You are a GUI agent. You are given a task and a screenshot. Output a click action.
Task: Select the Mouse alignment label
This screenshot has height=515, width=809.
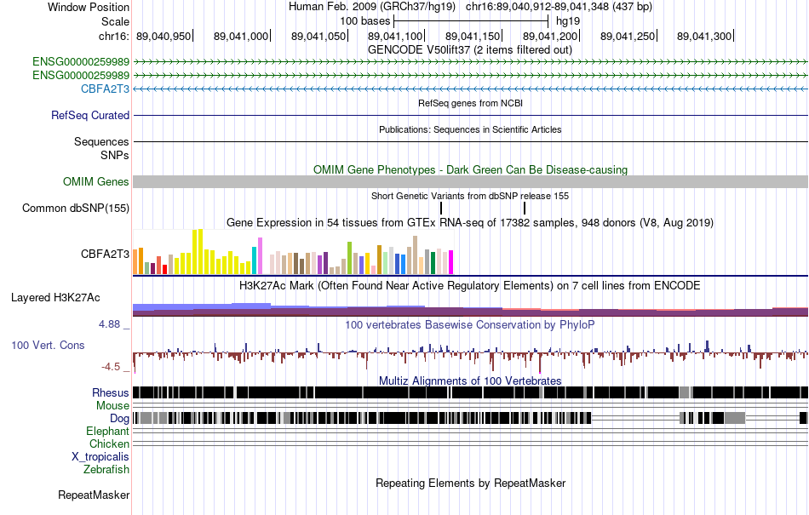pos(112,406)
